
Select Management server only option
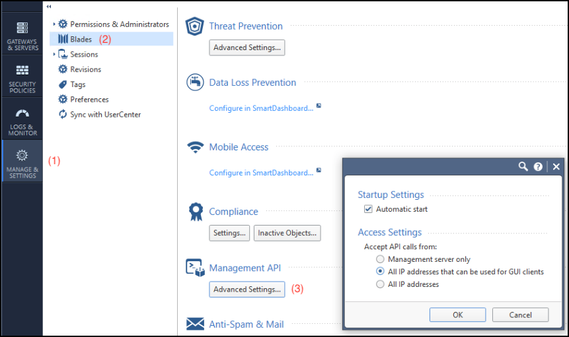(x=380, y=259)
